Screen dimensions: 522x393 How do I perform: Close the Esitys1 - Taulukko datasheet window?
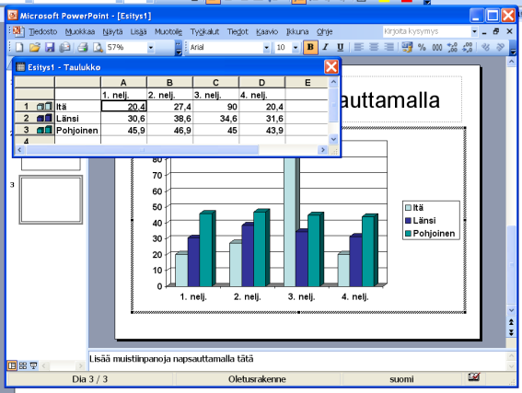[x=331, y=67]
